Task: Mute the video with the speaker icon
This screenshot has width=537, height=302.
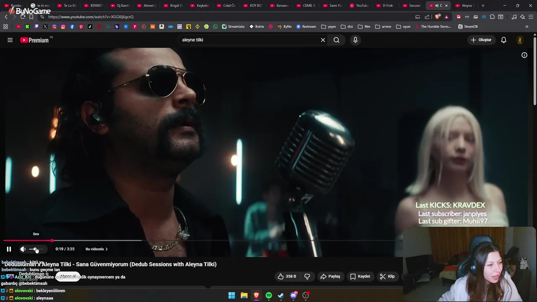Action: 23,249
